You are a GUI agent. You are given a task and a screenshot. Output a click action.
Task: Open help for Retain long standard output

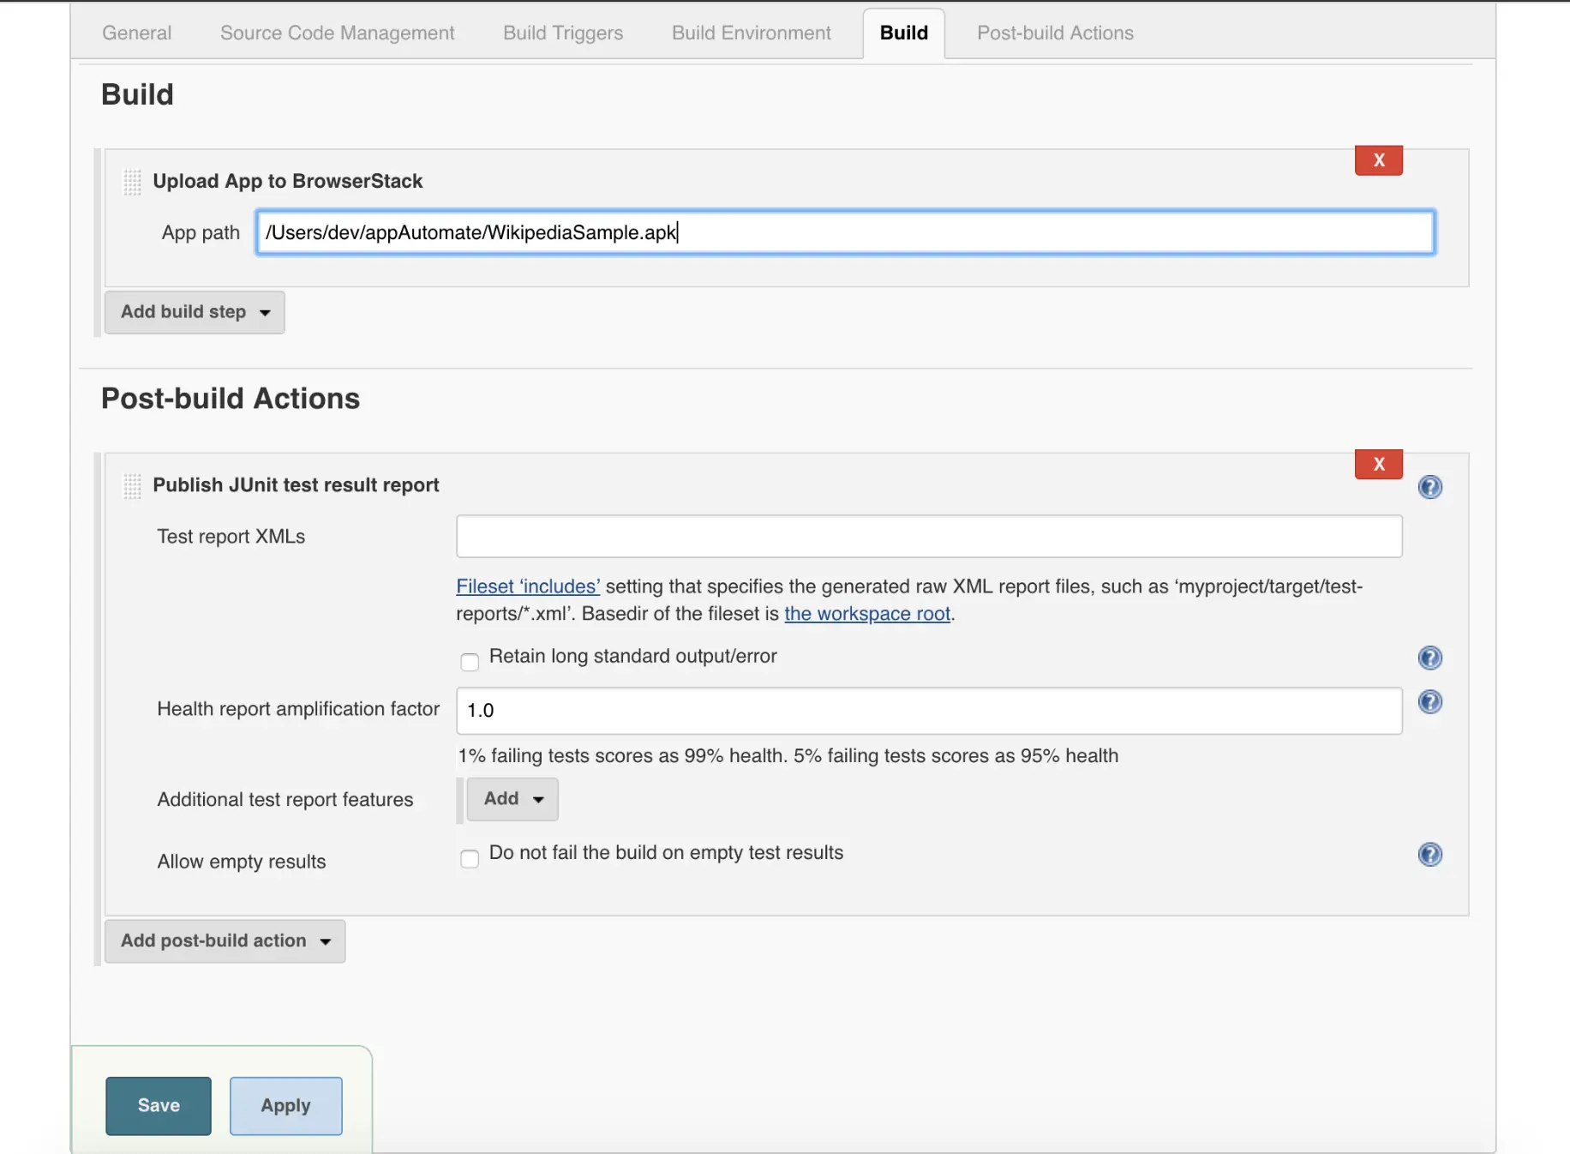tap(1429, 658)
